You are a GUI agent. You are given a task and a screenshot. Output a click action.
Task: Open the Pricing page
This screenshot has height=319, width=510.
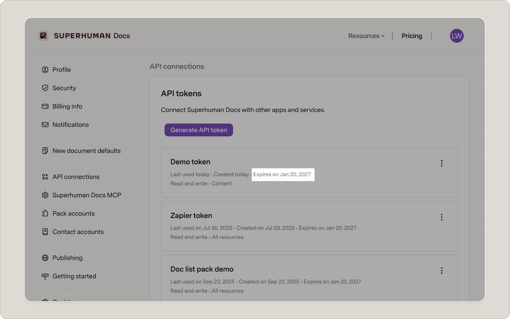pyautogui.click(x=412, y=36)
